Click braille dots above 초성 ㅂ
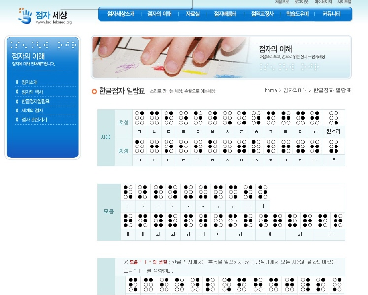This screenshot has height=295, width=368. [x=212, y=118]
